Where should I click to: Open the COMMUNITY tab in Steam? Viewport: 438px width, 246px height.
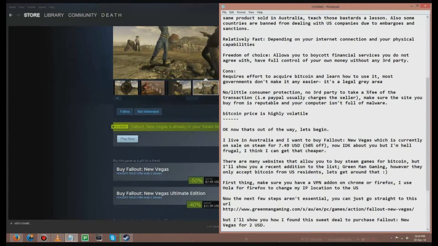pyautogui.click(x=82, y=15)
